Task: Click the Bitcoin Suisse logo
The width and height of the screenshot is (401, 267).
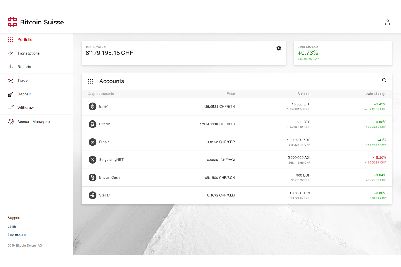Action: pyautogui.click(x=36, y=22)
